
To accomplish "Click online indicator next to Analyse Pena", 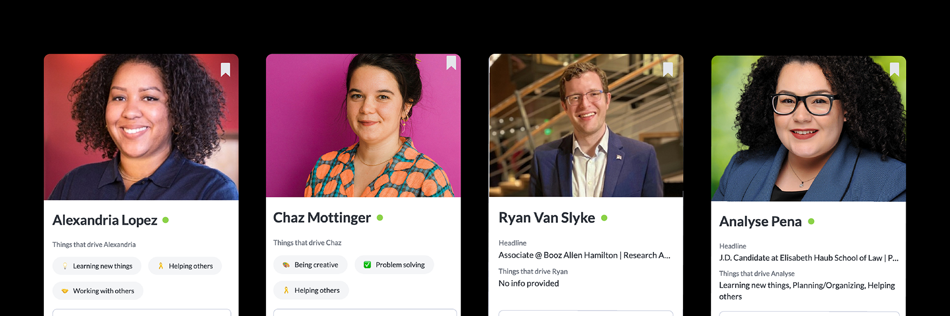I will pyautogui.click(x=811, y=221).
